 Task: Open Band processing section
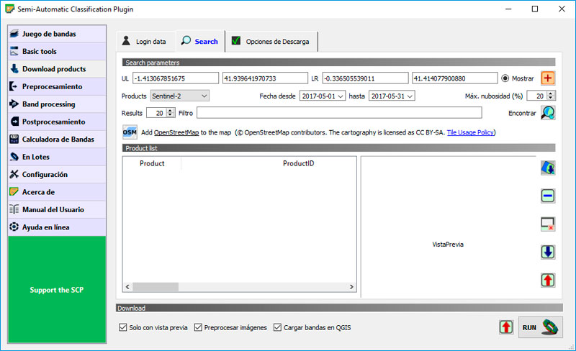pyautogui.click(x=57, y=104)
